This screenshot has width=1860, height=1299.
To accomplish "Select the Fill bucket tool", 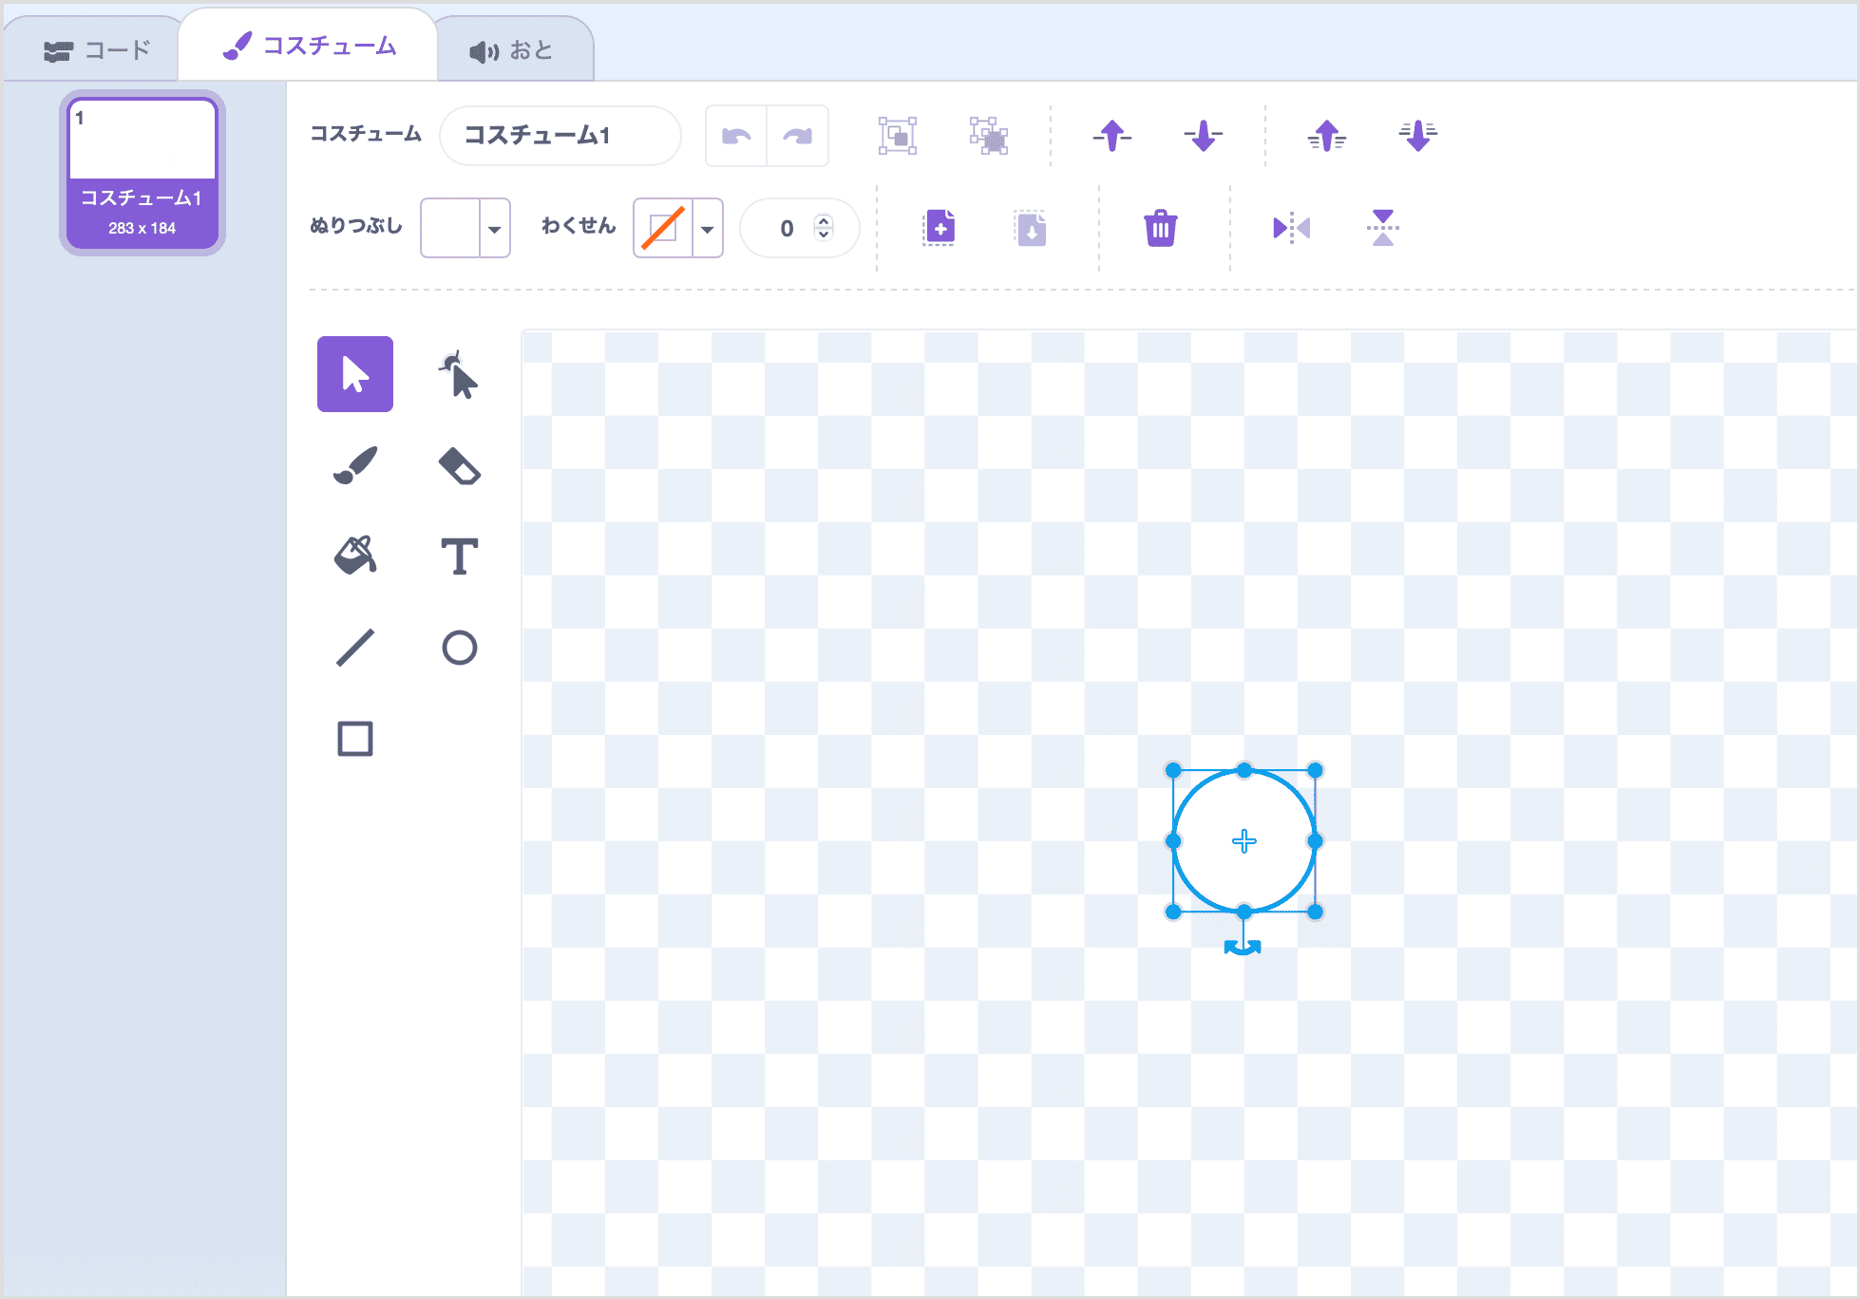I will [x=355, y=556].
